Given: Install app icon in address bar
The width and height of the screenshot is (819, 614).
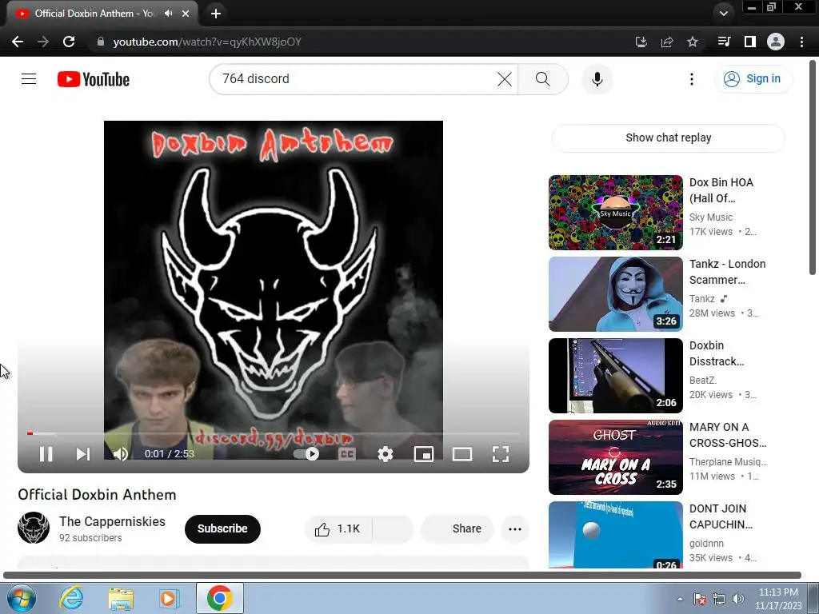Looking at the screenshot, I should coord(641,42).
